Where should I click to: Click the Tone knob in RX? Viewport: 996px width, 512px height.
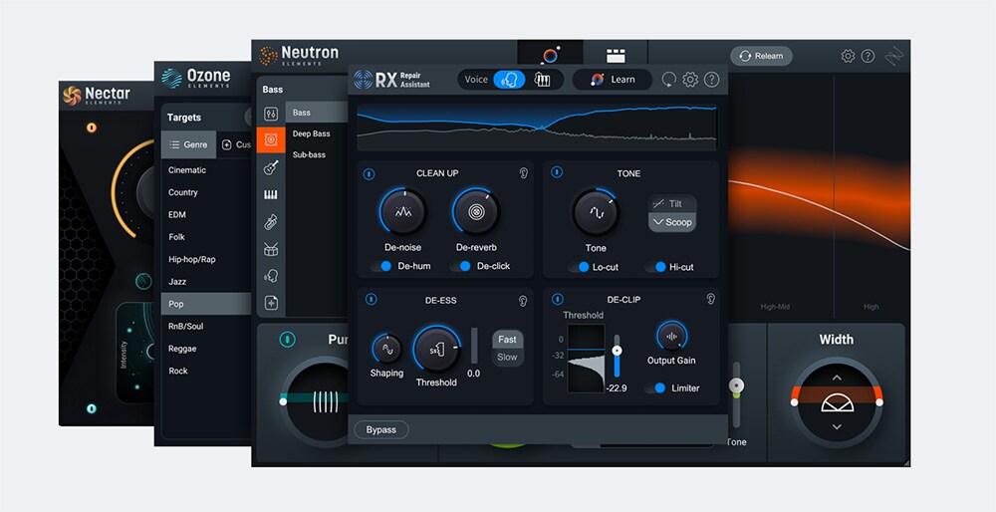[x=596, y=213]
